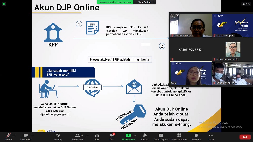The width and height of the screenshot is (253, 142).
Task: Expand the Share Screen options arrow
Action: pos(135,135)
